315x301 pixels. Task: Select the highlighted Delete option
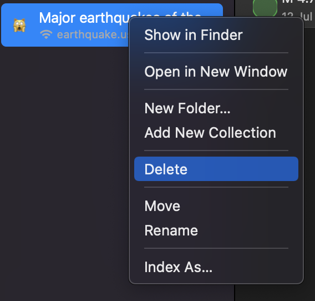[x=216, y=169]
